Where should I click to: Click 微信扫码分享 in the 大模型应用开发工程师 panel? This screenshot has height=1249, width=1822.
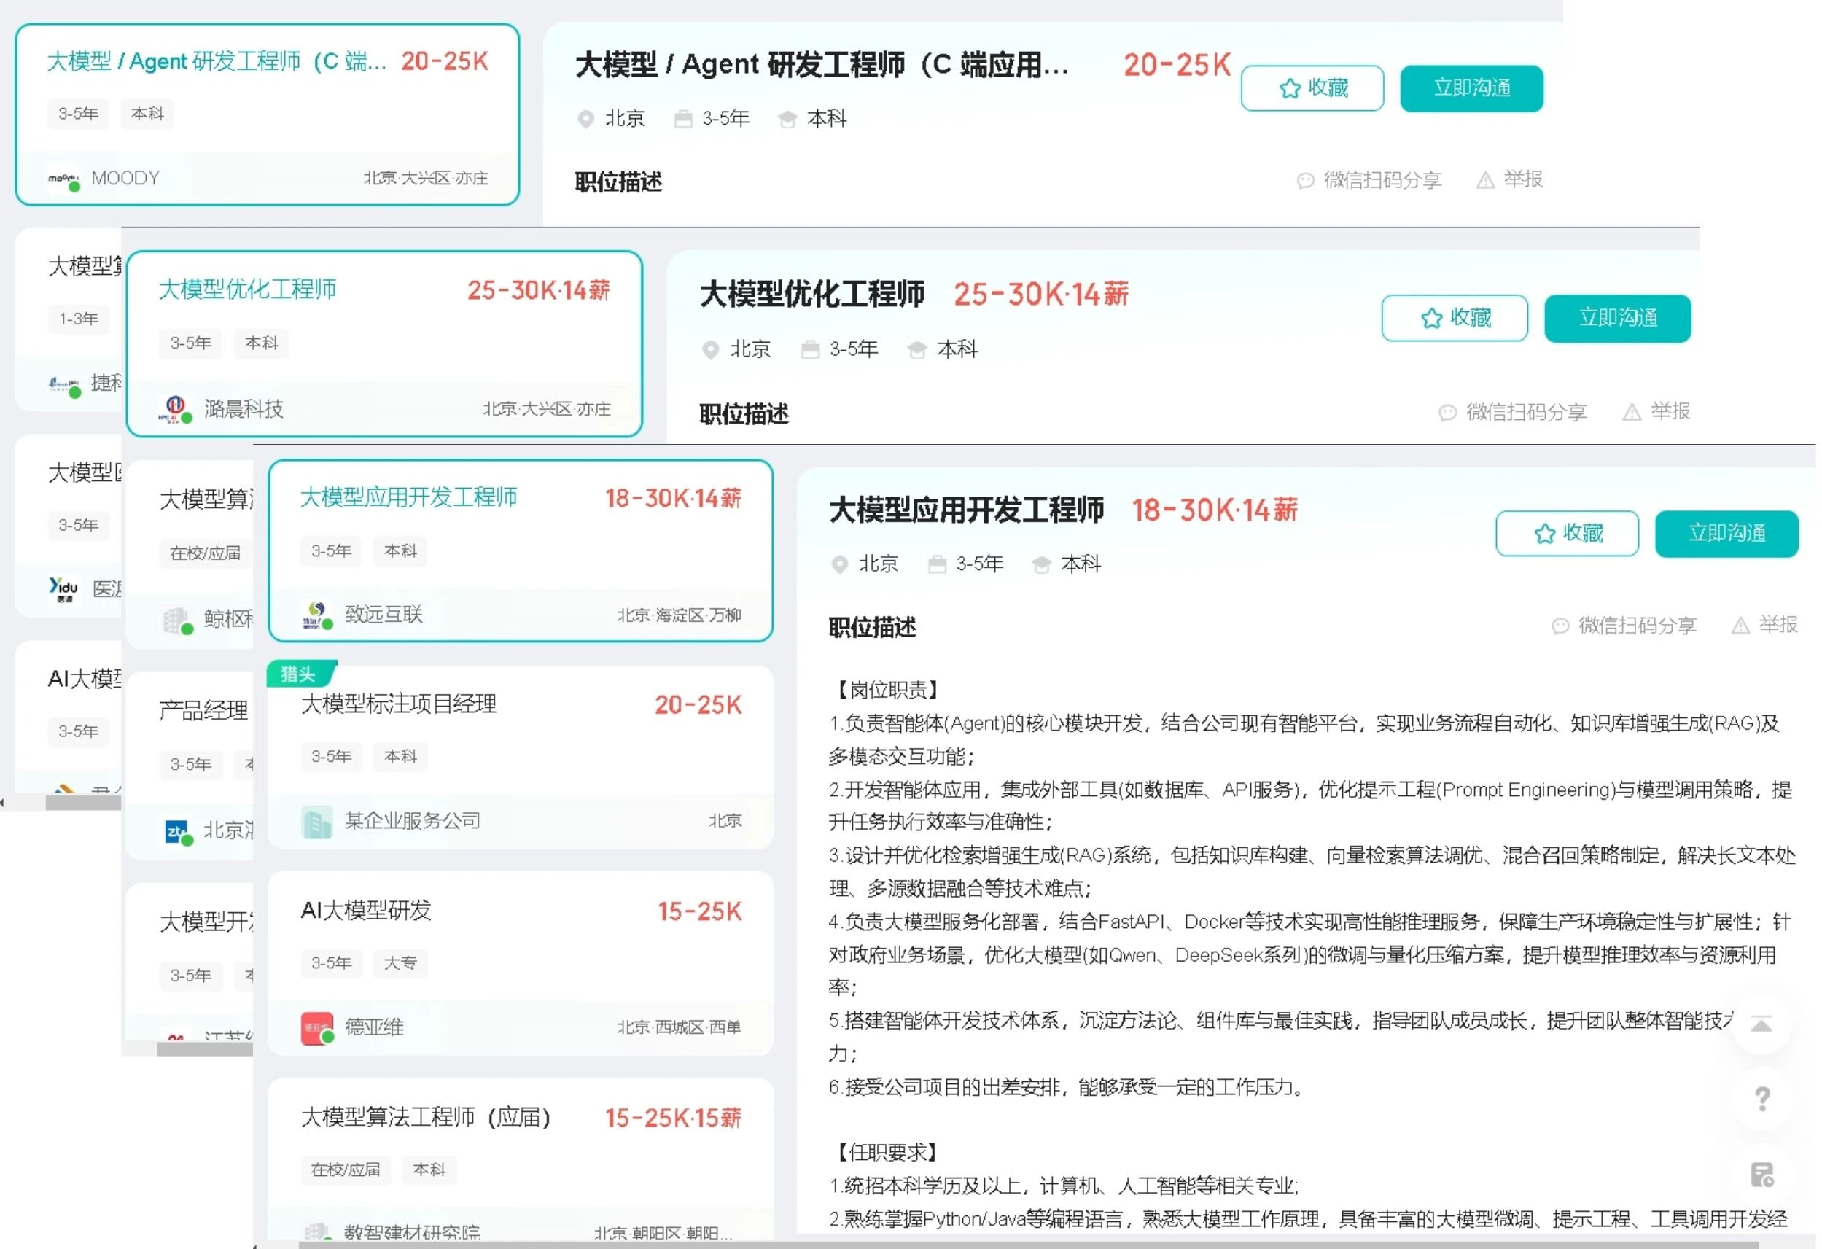coord(1624,625)
